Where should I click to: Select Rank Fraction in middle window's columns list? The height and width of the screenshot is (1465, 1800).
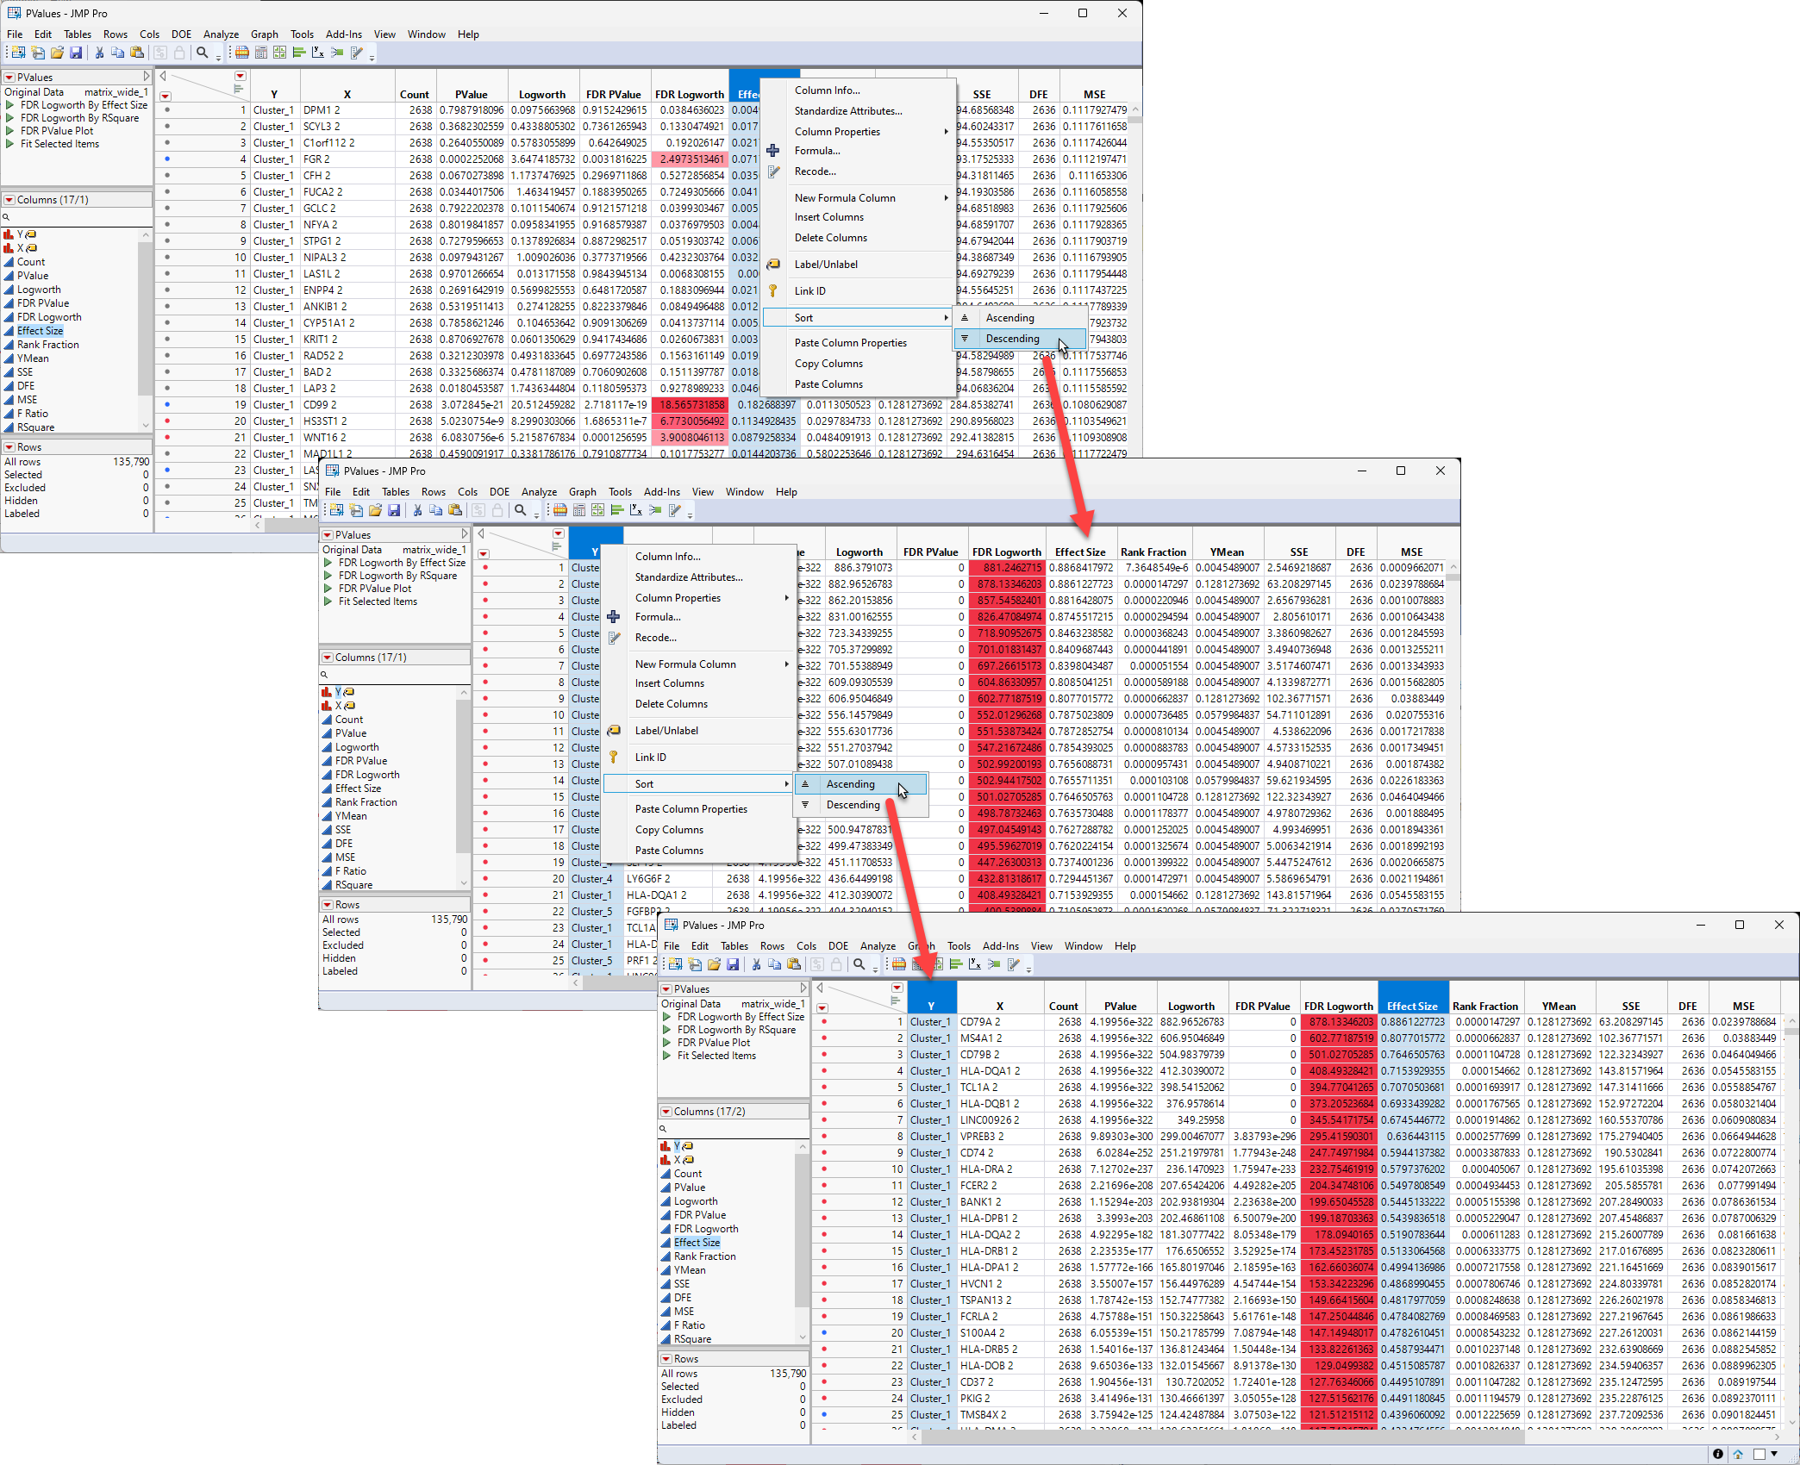[366, 802]
